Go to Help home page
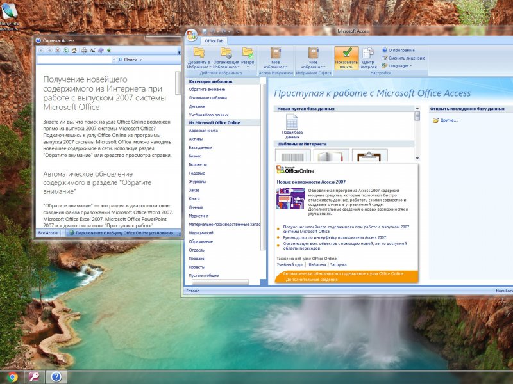Image resolution: width=513 pixels, height=384 pixels. [74, 51]
